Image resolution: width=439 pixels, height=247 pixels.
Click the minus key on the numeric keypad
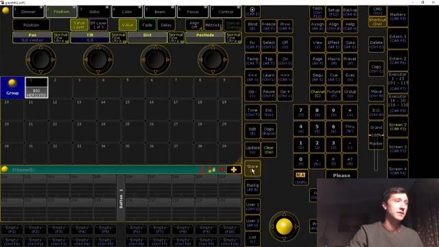[x=350, y=145]
